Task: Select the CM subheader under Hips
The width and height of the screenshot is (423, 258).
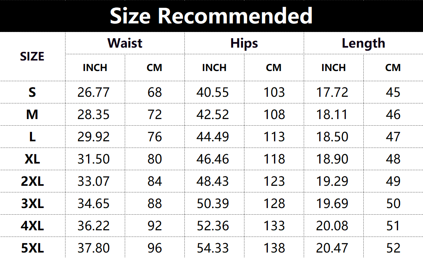Action: pyautogui.click(x=274, y=68)
